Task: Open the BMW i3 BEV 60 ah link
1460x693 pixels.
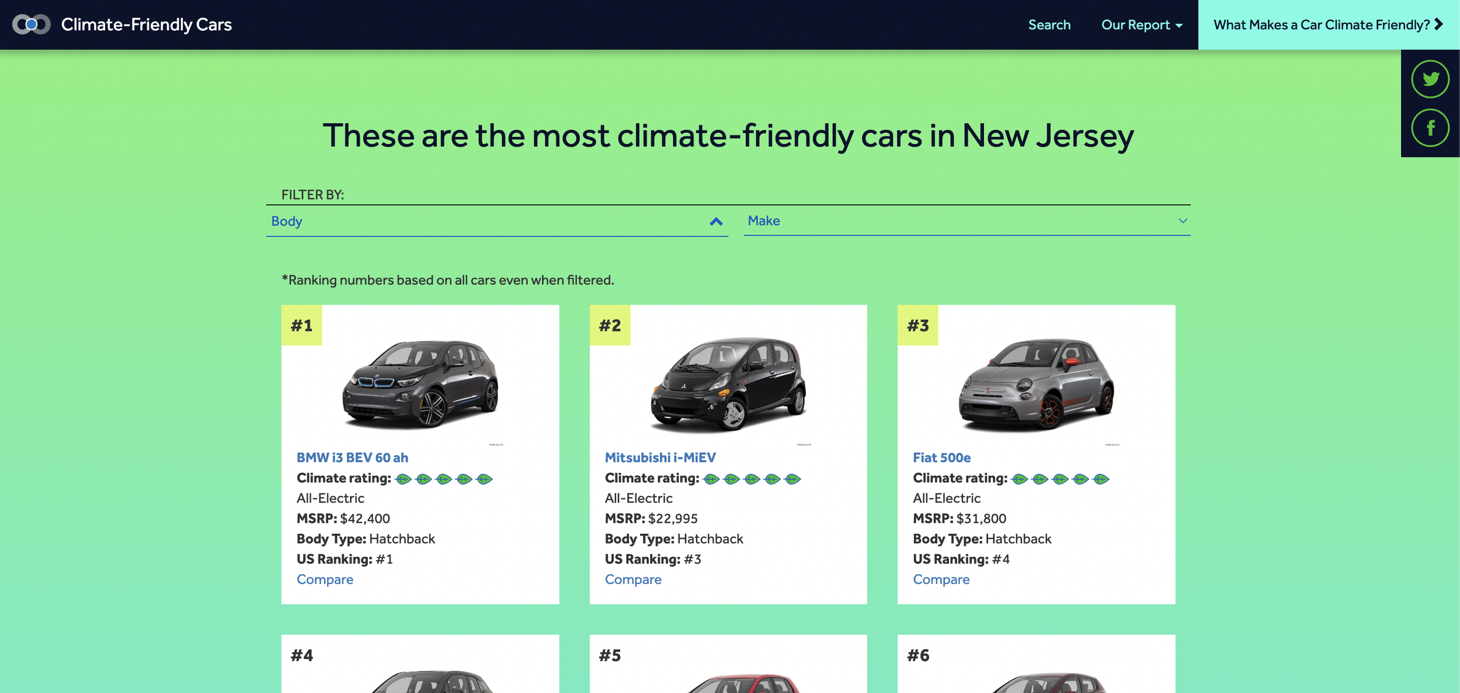Action: click(x=352, y=458)
